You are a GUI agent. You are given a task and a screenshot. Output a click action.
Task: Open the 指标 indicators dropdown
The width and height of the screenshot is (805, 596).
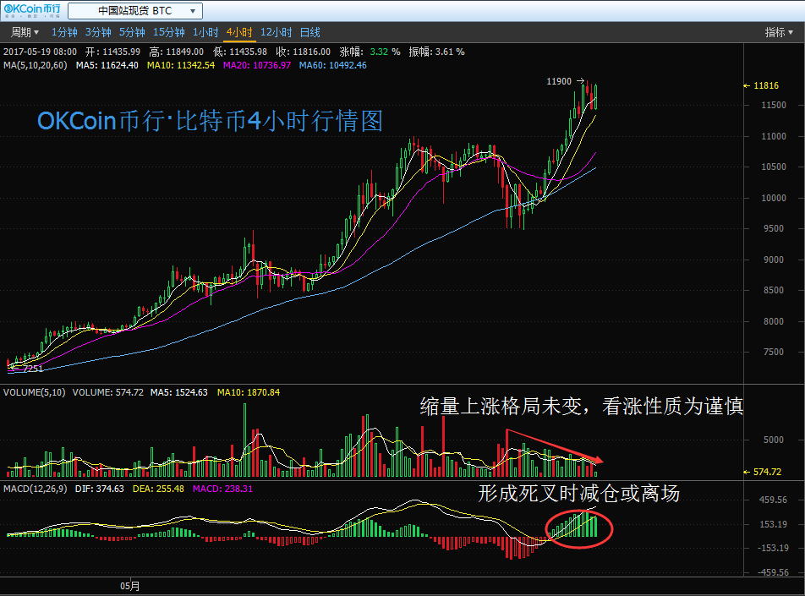(779, 32)
